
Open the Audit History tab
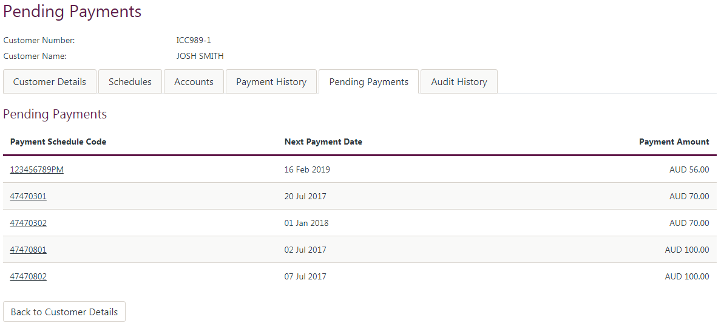tap(459, 82)
